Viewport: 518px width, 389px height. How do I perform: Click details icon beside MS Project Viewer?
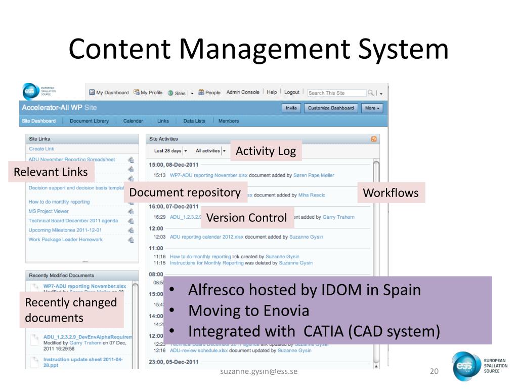point(131,211)
